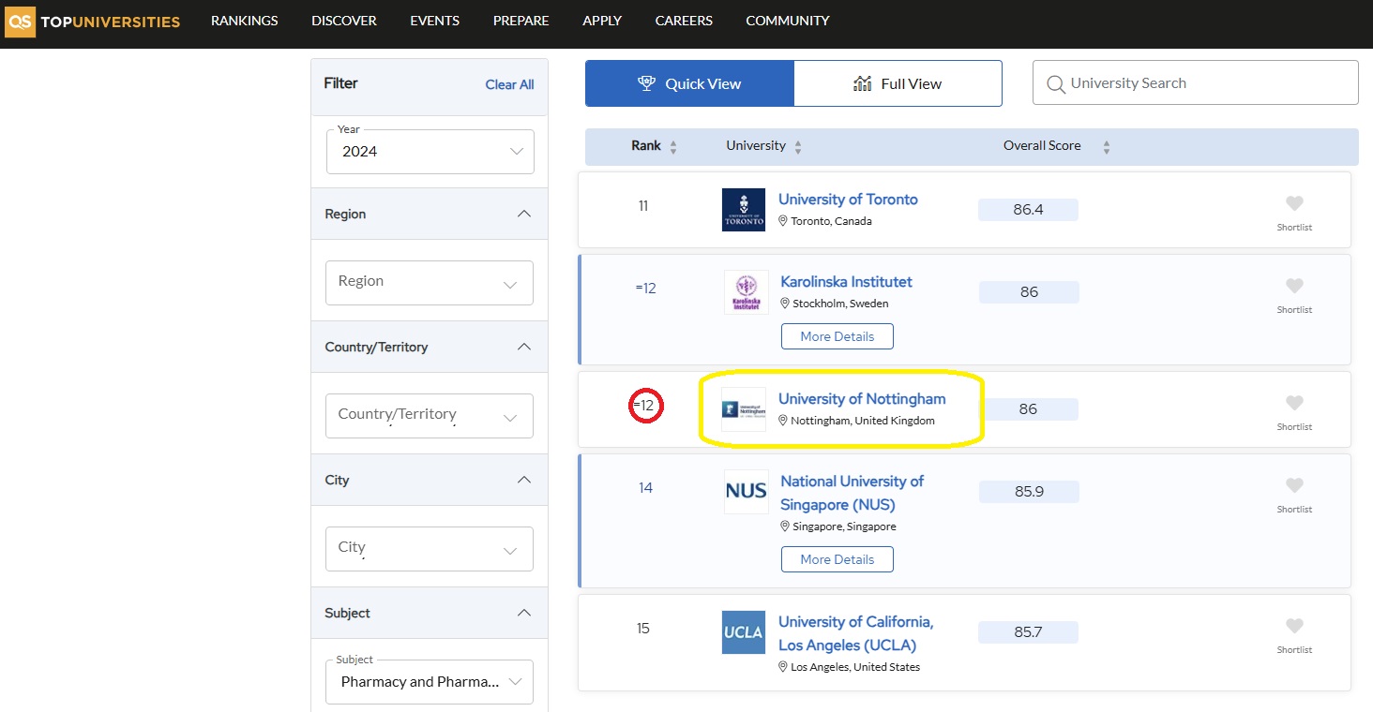Click More Details under NUS
The height and width of the screenshot is (712, 1373).
[837, 559]
